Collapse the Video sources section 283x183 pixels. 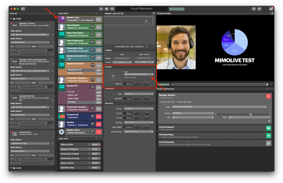point(11,19)
